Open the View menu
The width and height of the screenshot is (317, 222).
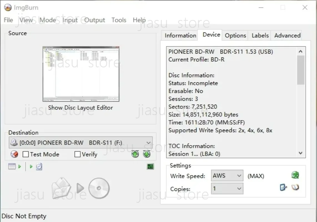(x=26, y=20)
